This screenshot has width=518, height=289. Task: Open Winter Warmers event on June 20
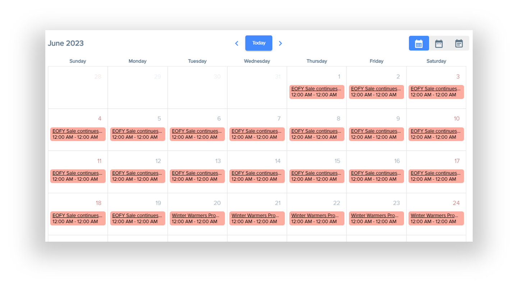pyautogui.click(x=197, y=218)
